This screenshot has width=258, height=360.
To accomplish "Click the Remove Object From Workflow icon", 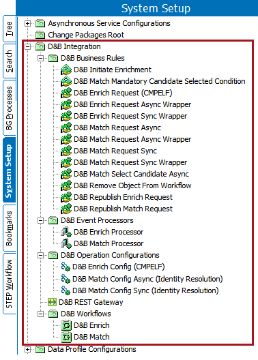I will (66, 185).
